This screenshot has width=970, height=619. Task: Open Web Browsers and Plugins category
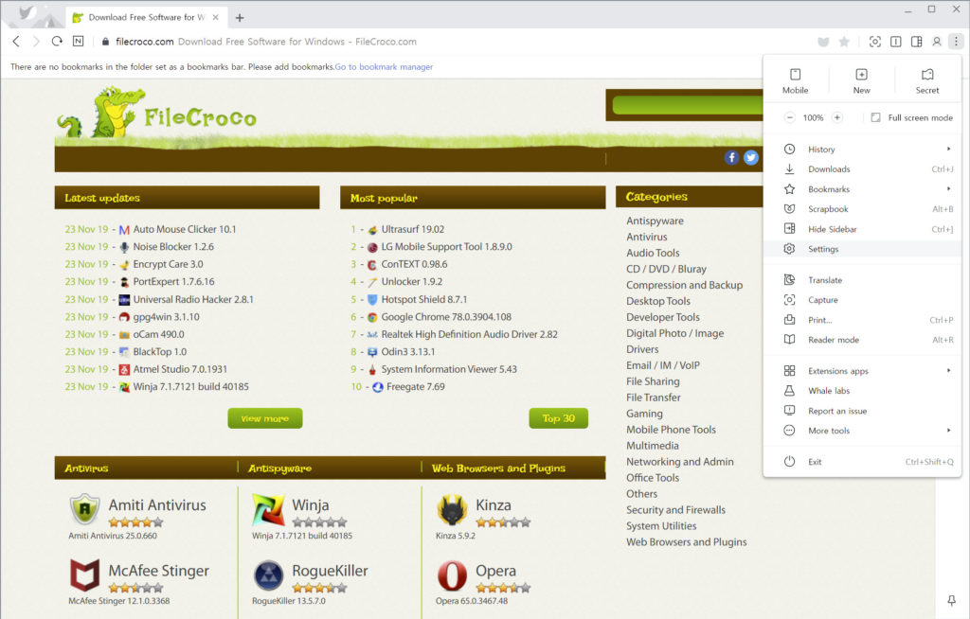(x=686, y=541)
